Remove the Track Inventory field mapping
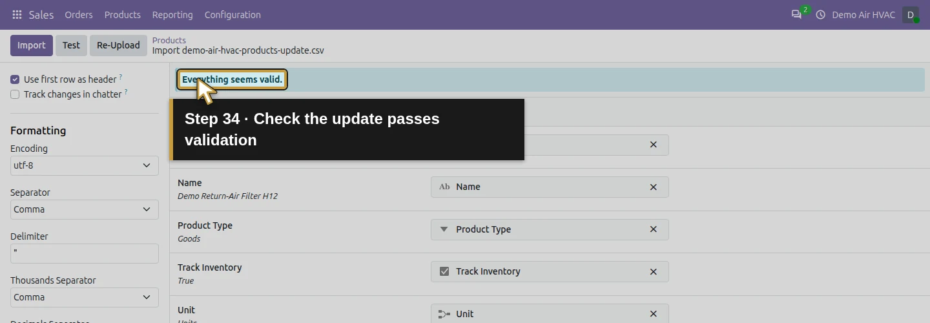The height and width of the screenshot is (323, 930). [x=653, y=271]
